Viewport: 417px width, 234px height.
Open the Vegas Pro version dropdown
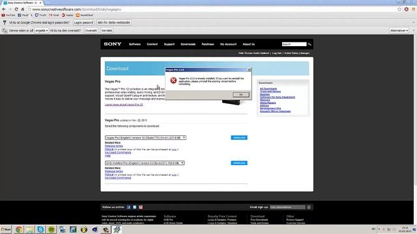[x=145, y=138]
